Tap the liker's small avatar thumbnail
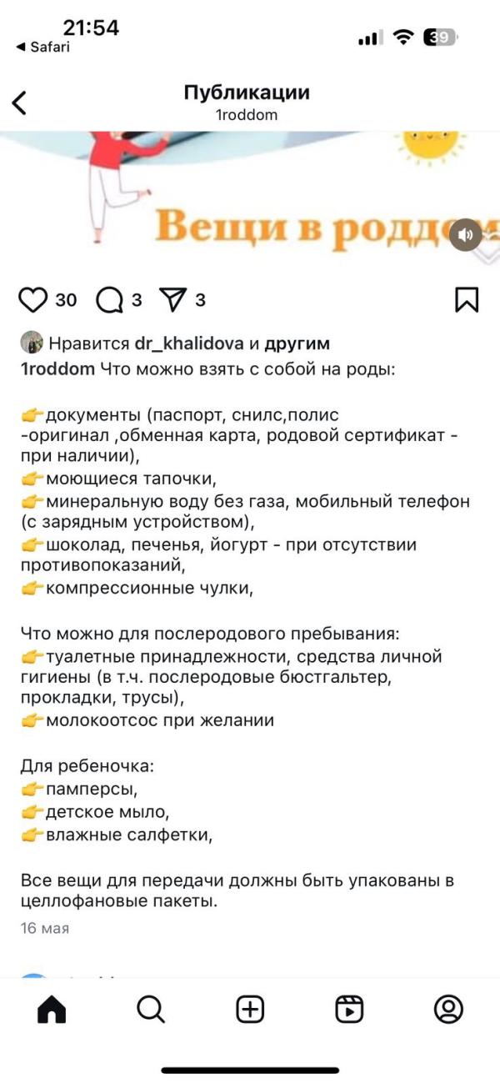 [x=32, y=343]
